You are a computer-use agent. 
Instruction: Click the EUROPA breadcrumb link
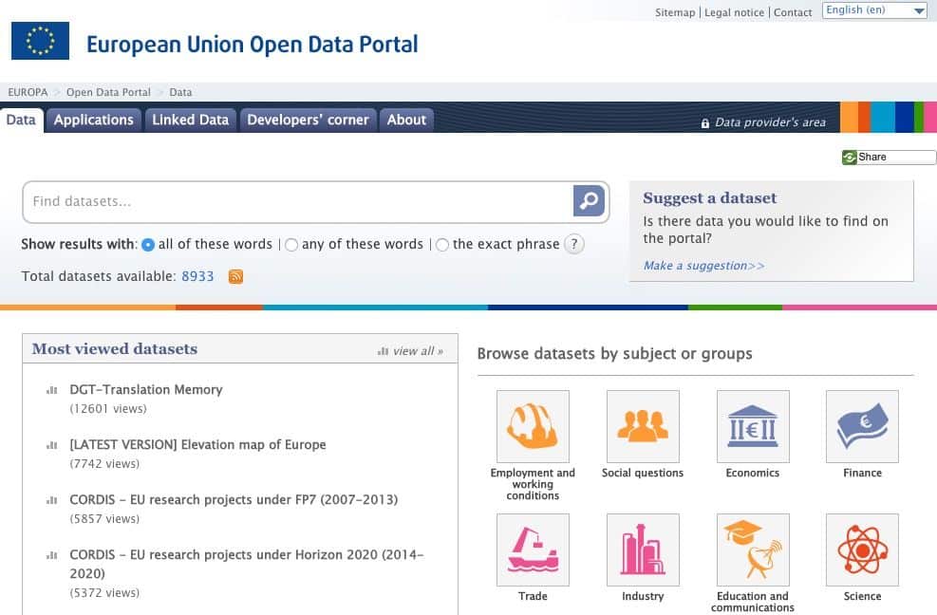pos(28,92)
